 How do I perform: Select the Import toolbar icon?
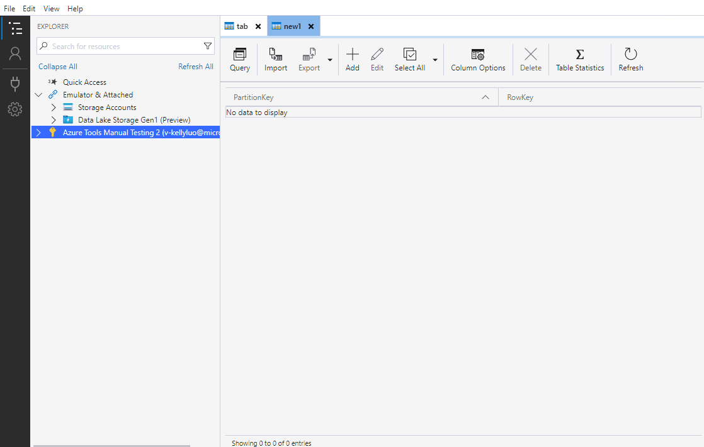(x=275, y=59)
